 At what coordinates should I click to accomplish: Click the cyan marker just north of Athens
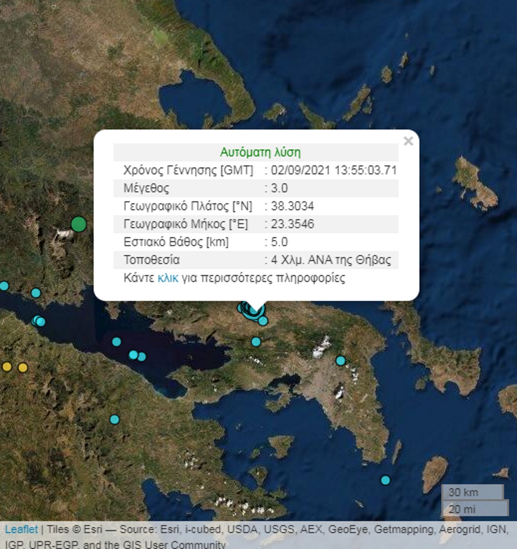click(341, 361)
